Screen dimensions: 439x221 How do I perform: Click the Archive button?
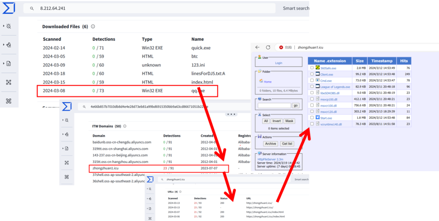click(x=270, y=144)
